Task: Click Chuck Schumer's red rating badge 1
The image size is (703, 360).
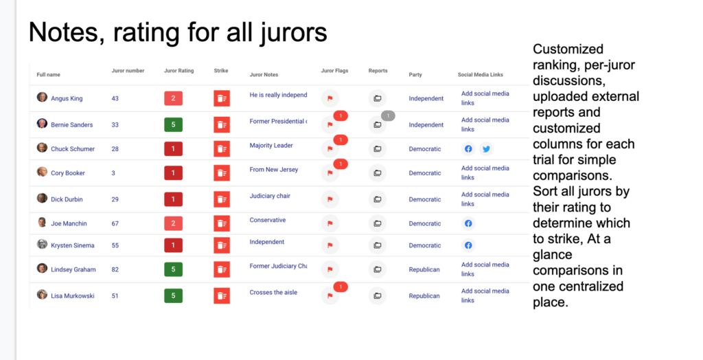Action: [x=173, y=149]
